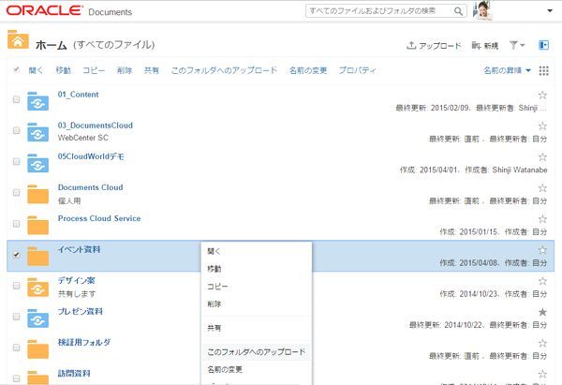Viewport: 562px width, 385px height.
Task: Favorite 05CloudWorldデモ with its star
Action: 542,157
